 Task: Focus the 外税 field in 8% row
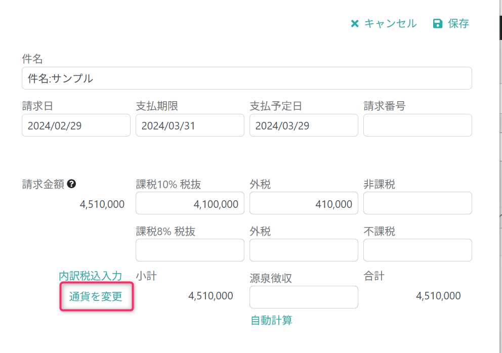click(304, 250)
